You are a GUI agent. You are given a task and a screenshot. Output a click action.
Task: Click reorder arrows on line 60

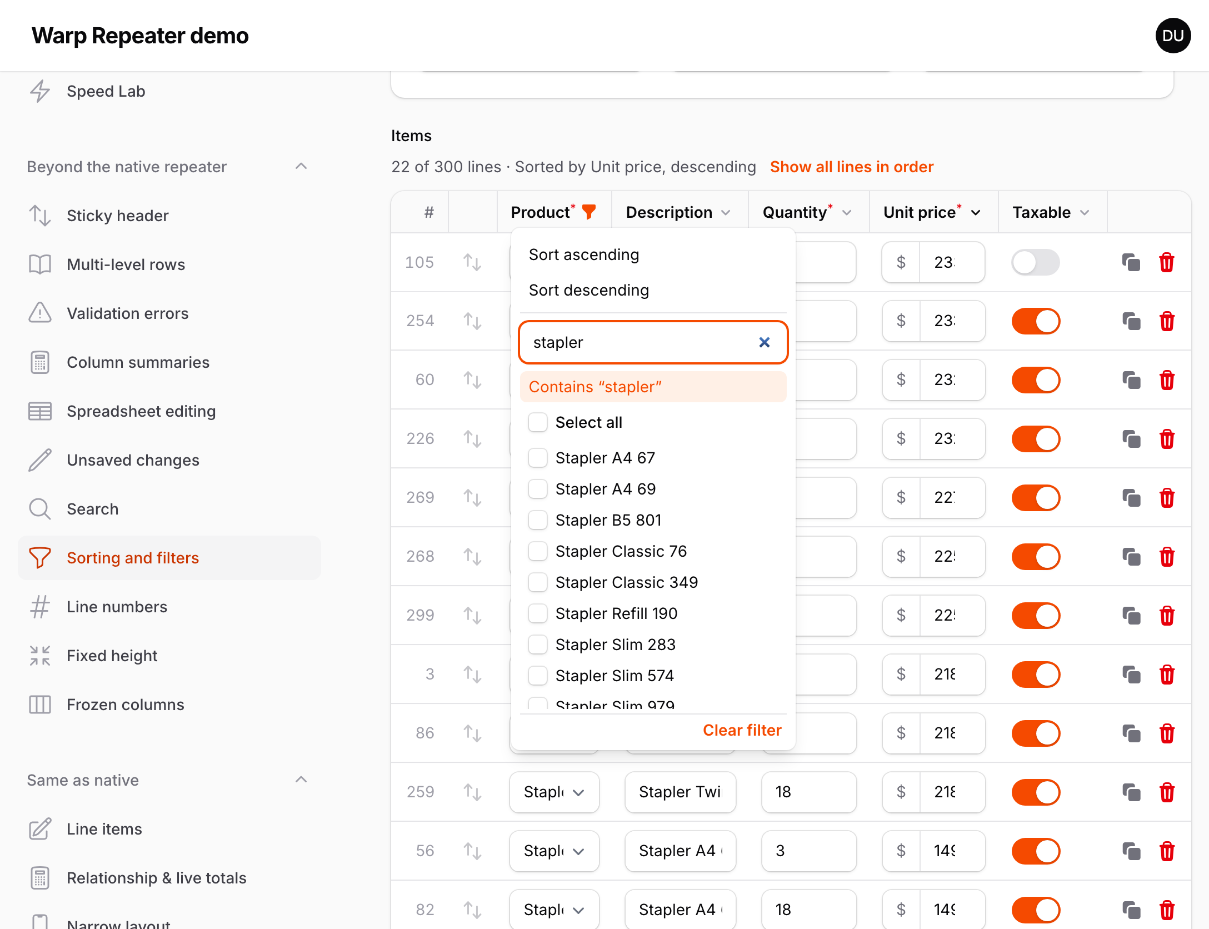472,379
